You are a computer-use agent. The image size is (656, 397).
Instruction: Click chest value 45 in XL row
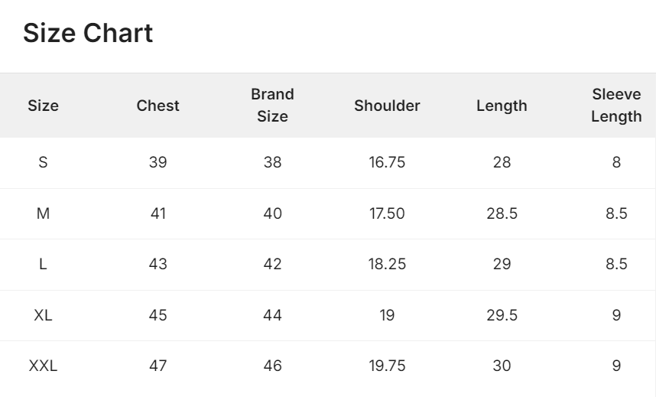pos(158,315)
